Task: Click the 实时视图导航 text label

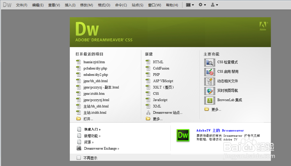Action: (x=228, y=90)
